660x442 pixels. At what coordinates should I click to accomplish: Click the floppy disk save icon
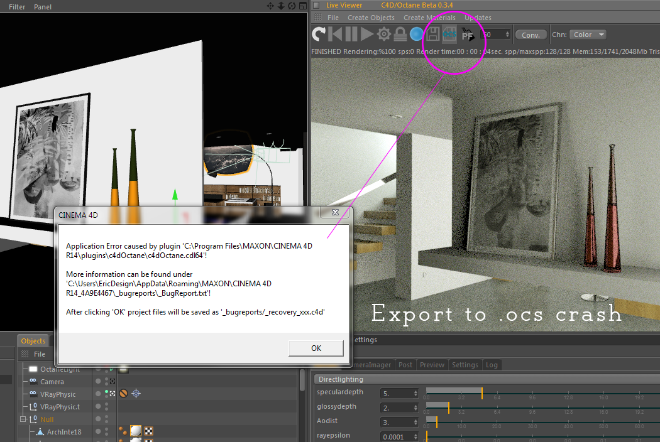(x=432, y=34)
